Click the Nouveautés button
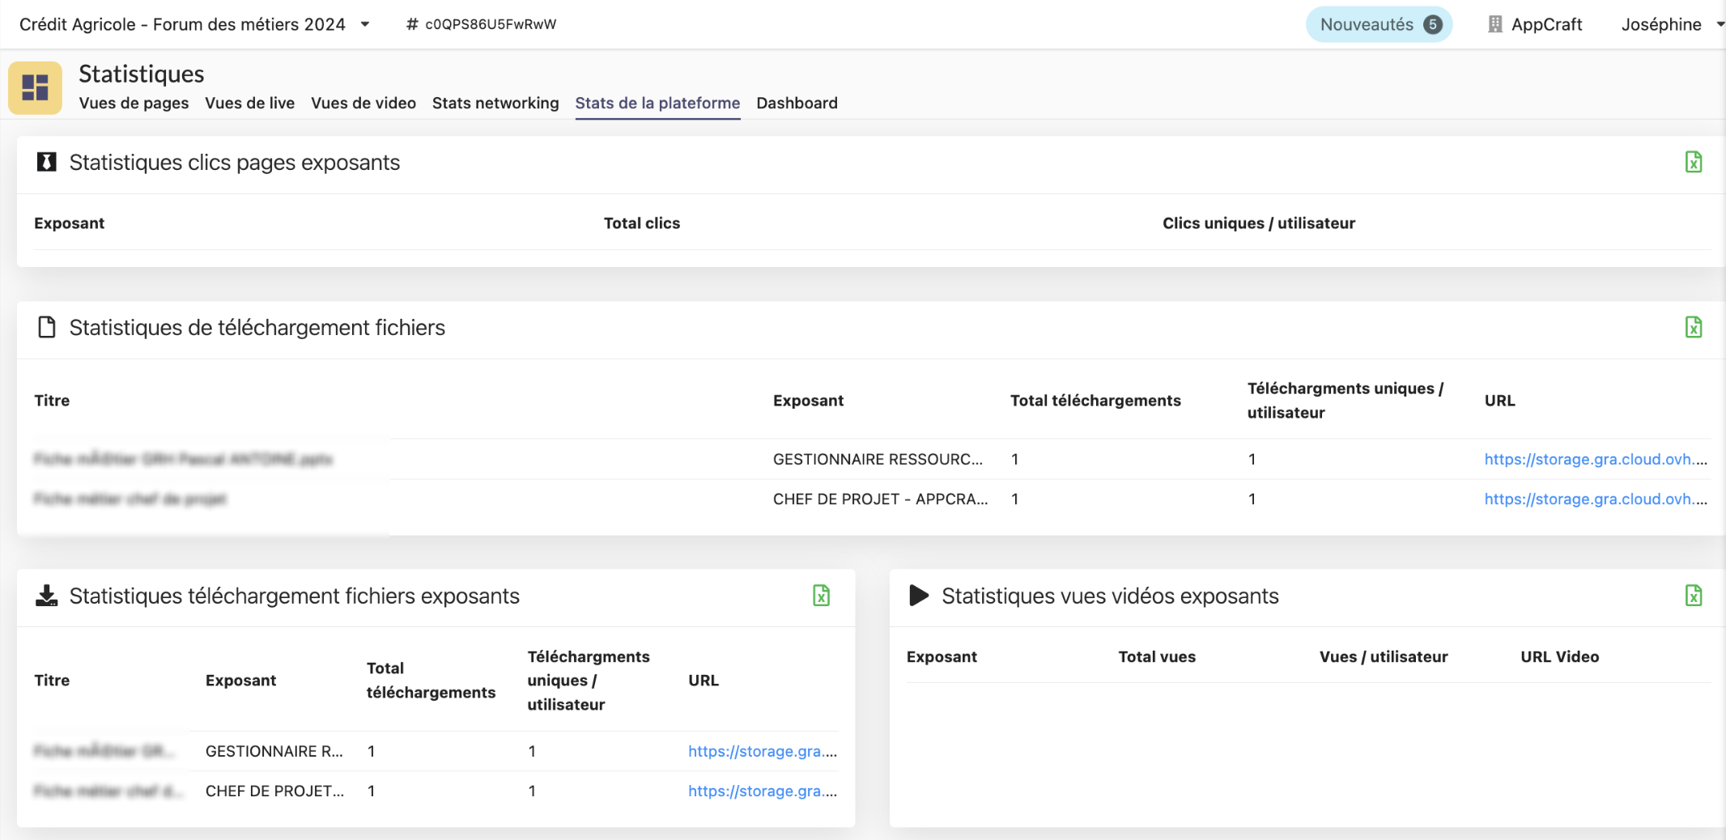The image size is (1726, 840). [x=1367, y=24]
